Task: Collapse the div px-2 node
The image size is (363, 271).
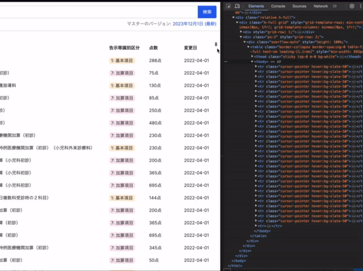Action: point(241,37)
